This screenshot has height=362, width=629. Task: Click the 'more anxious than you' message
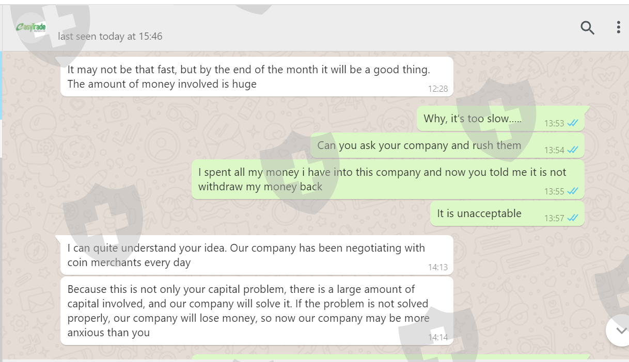tap(248, 310)
